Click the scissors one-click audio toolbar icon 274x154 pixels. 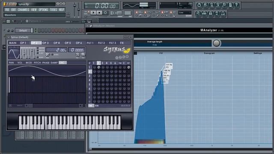tap(218, 5)
